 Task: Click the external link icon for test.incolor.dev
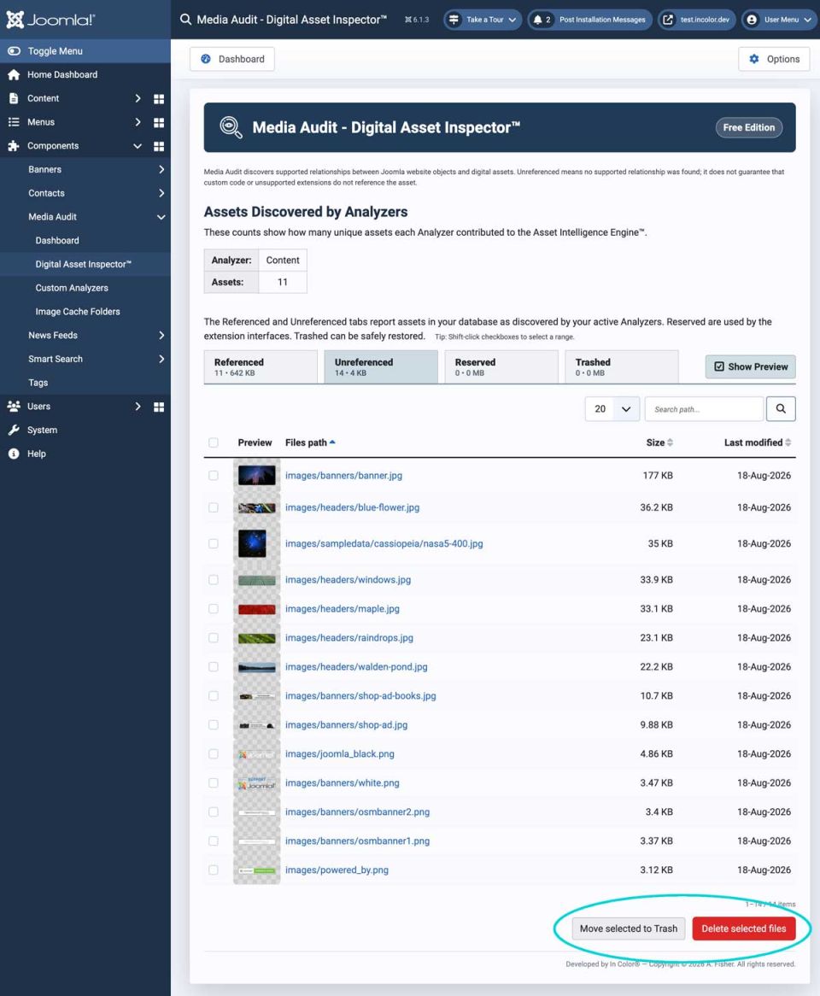pos(668,20)
